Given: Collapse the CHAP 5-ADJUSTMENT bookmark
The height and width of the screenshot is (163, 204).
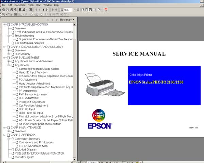Looking at the screenshot, I should pyautogui.click(x=4, y=58).
